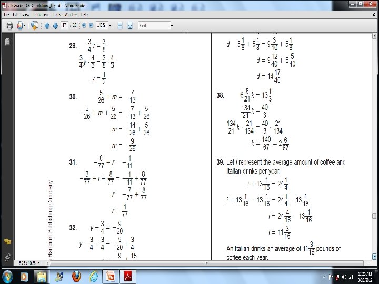Click Adobe Reader icon in the taskbar
This screenshot has width=379, height=284.
point(128,277)
